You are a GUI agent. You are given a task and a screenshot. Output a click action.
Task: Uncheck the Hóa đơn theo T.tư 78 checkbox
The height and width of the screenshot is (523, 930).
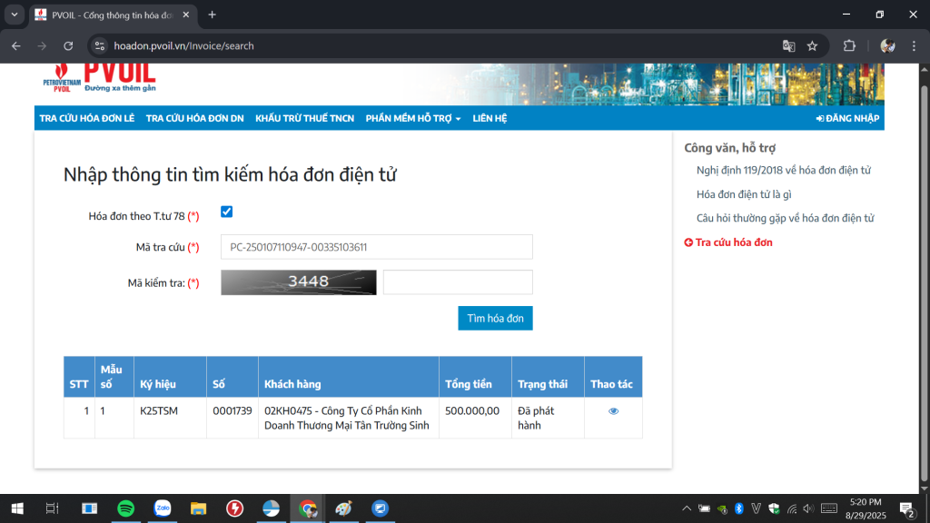[x=226, y=212]
